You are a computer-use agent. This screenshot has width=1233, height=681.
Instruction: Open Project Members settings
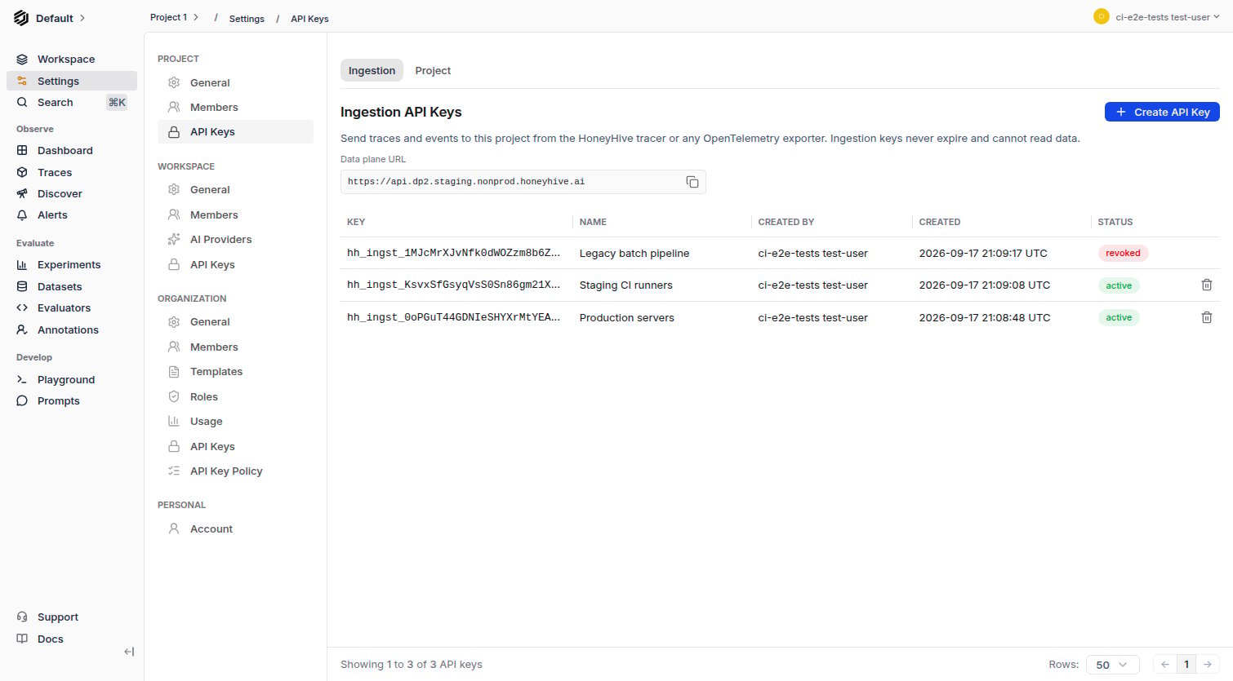235,107
